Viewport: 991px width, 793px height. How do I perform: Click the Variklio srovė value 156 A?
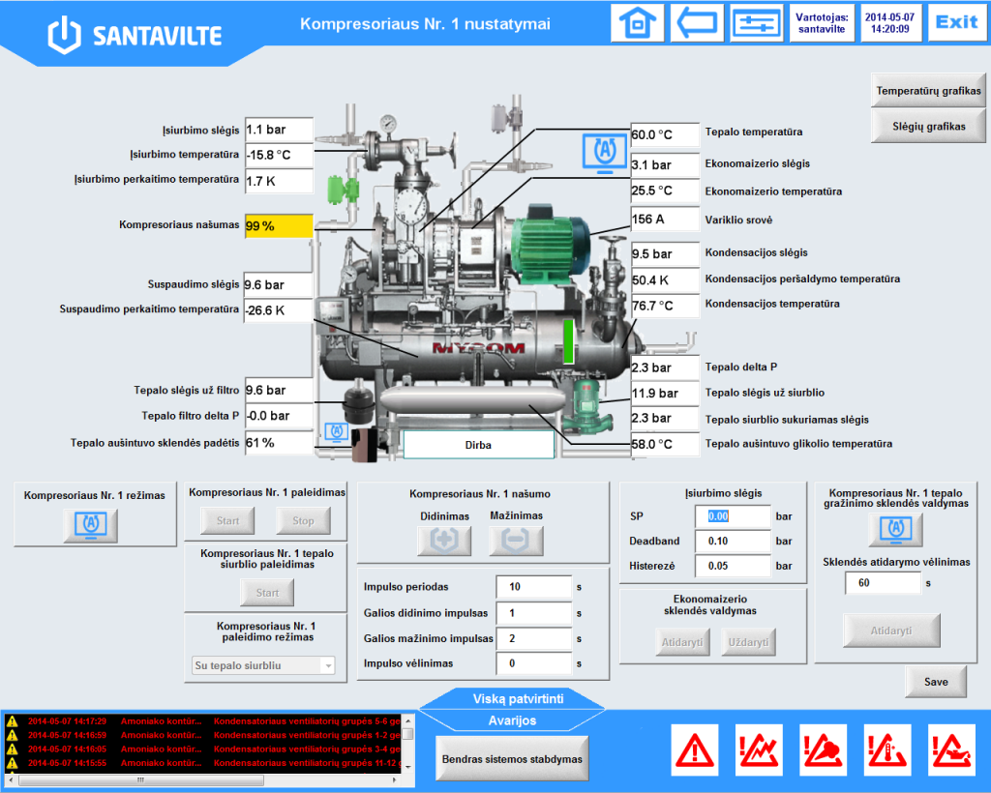click(x=665, y=220)
